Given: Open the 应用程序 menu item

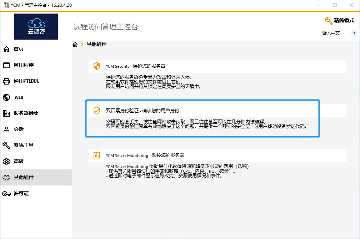Looking at the screenshot, I should pos(36,65).
